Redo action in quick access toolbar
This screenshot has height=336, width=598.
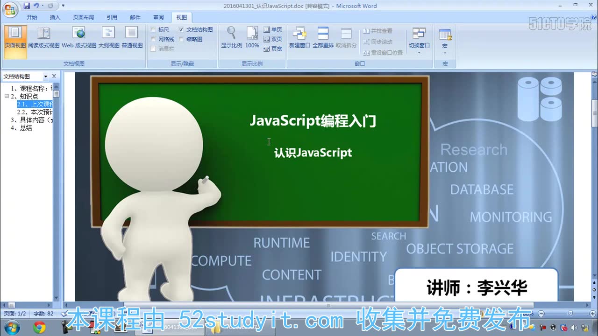point(50,6)
